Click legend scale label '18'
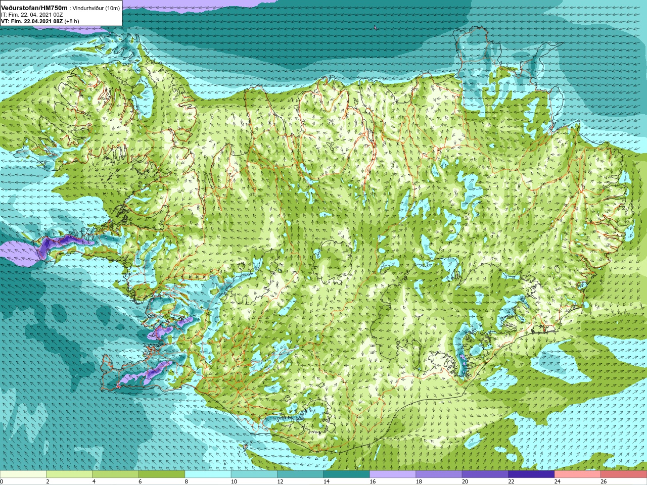This screenshot has height=485, width=647. (x=419, y=481)
